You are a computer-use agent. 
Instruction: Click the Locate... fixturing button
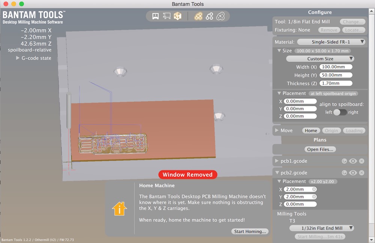tap(354, 30)
